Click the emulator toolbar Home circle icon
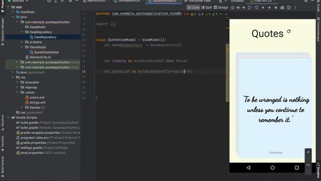Viewport: 321px width, 181px height. 269,8
